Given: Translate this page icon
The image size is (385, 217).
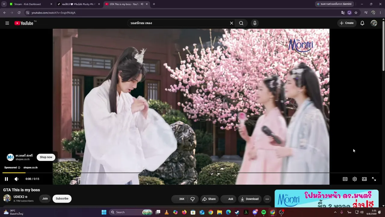Looking at the screenshot, I should click(343, 13).
